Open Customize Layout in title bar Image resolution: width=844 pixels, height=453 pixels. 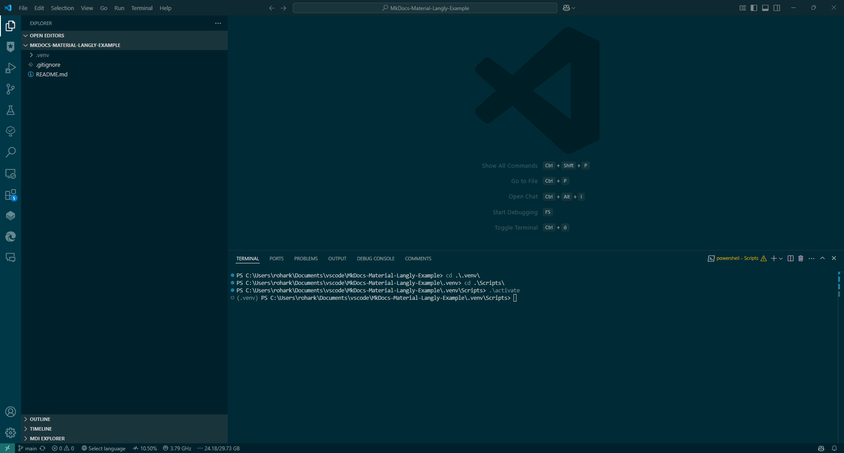click(x=742, y=8)
